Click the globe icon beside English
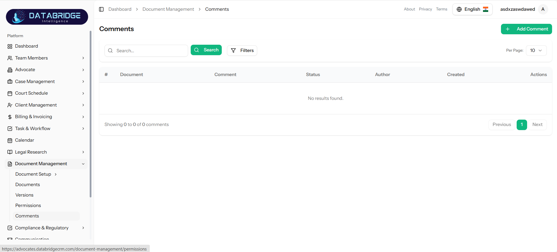Image resolution: width=557 pixels, height=252 pixels. tap(459, 9)
